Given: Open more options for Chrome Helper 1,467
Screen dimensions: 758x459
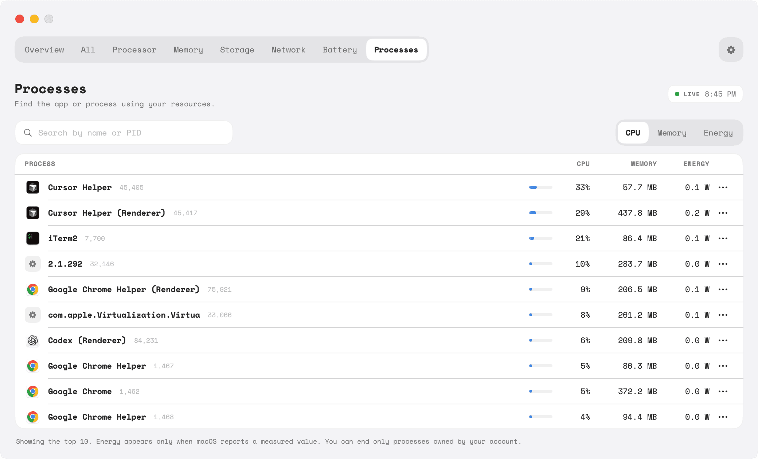Looking at the screenshot, I should click(x=723, y=366).
